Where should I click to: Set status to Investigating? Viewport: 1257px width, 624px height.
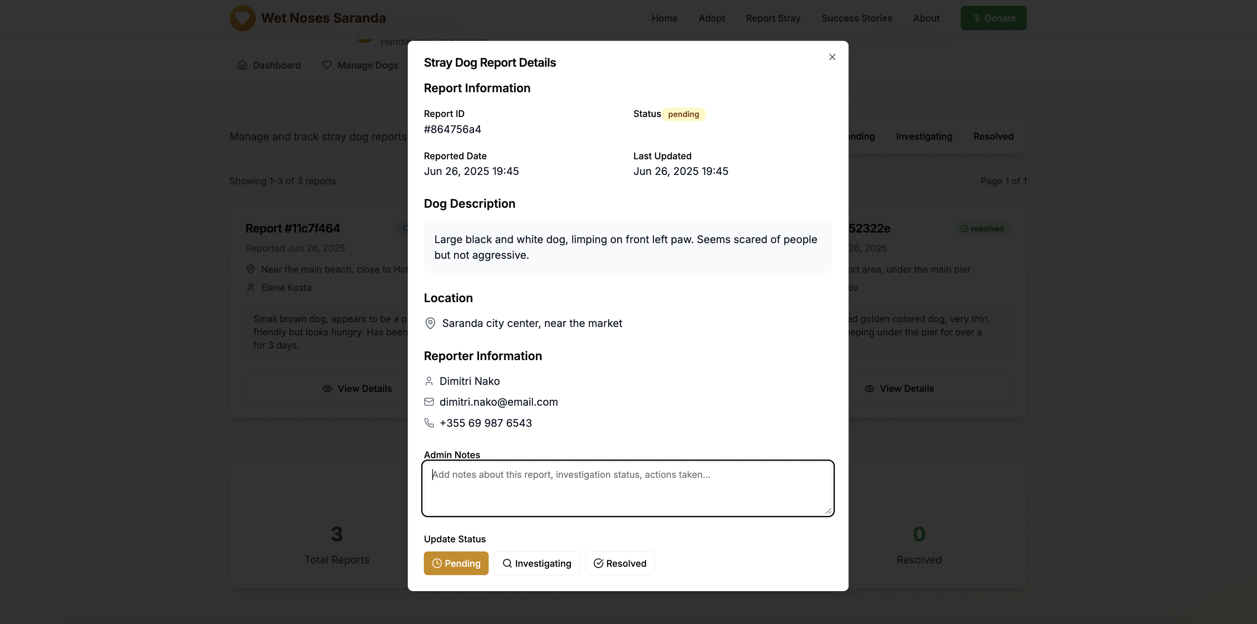pyautogui.click(x=536, y=563)
